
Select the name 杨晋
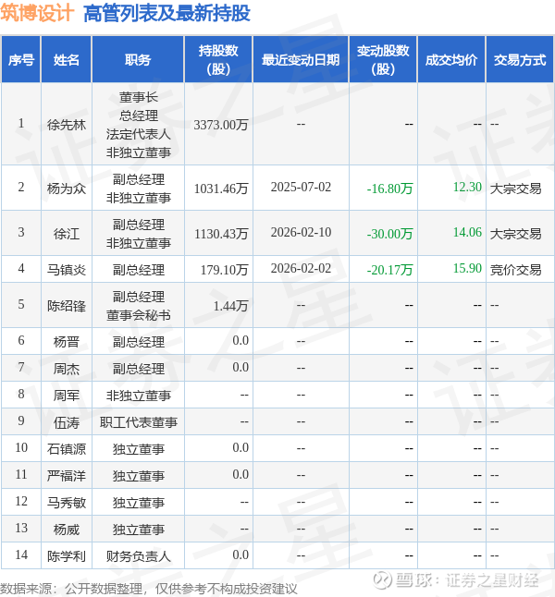pyautogui.click(x=67, y=342)
